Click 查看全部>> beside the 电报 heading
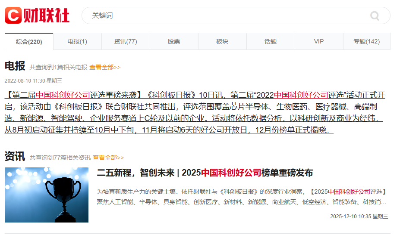400x235 pixels. point(105,67)
